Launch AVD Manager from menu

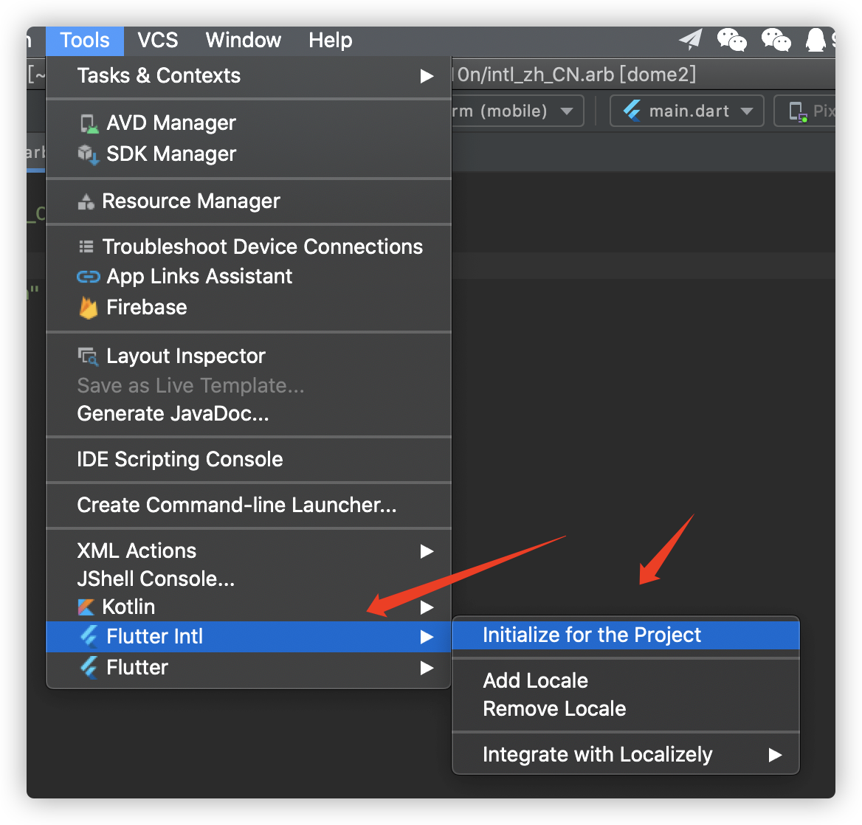pos(249,123)
